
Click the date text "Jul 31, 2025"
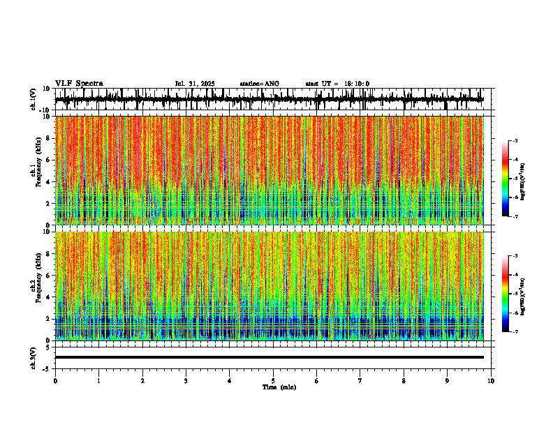pos(195,84)
